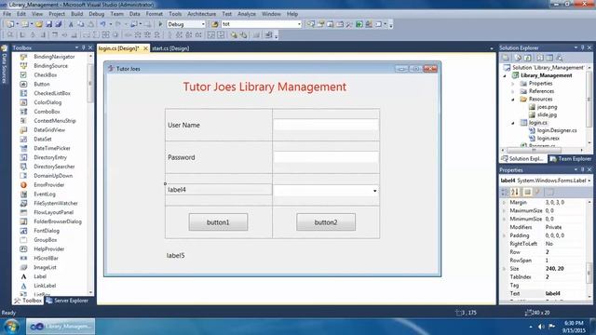This screenshot has height=335, width=596.
Task: Expand the Margin property row
Action: pyautogui.click(x=505, y=203)
